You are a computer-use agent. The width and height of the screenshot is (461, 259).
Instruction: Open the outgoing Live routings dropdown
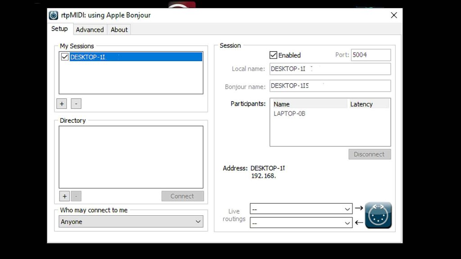pyautogui.click(x=301, y=209)
